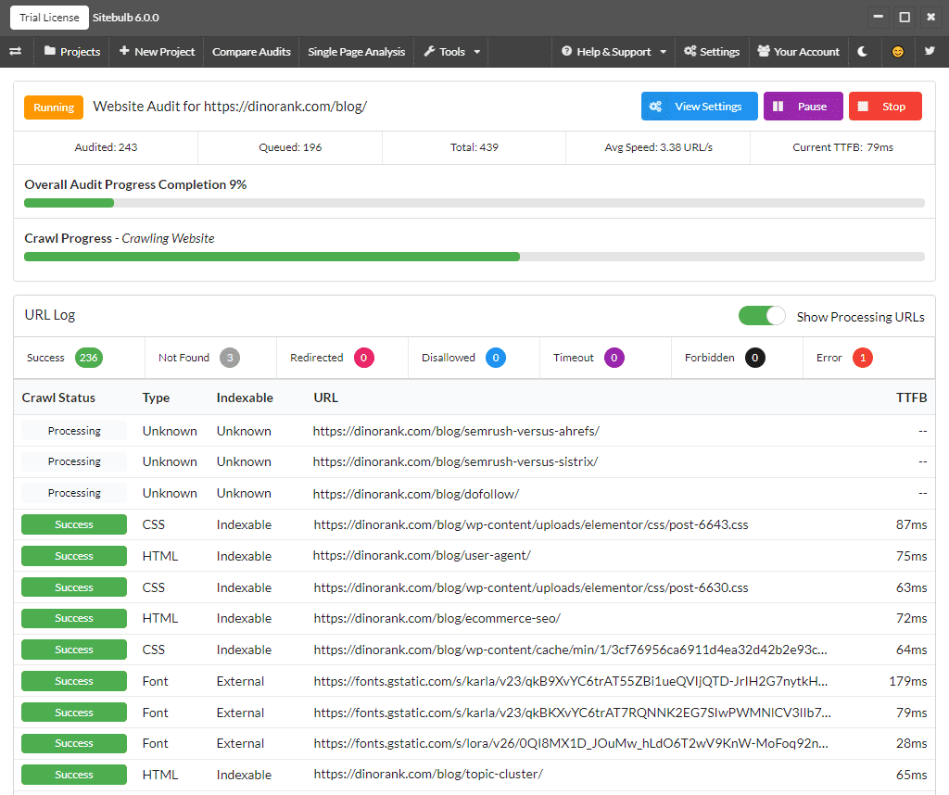This screenshot has height=795, width=949.
Task: Click Processing status for dofollow row
Action: [74, 493]
